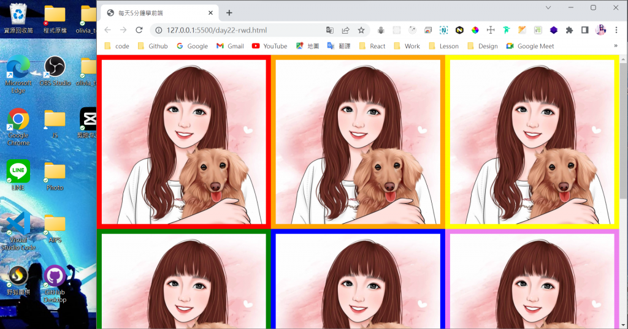
Task: Open the Chrome profile avatar
Action: click(600, 30)
